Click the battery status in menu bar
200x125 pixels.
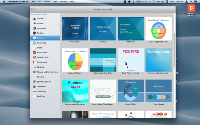pos(160,1)
